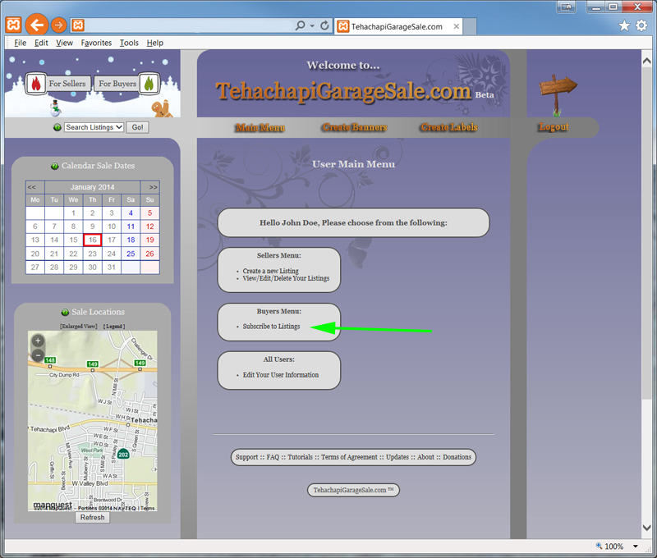Open the View menu

65,43
